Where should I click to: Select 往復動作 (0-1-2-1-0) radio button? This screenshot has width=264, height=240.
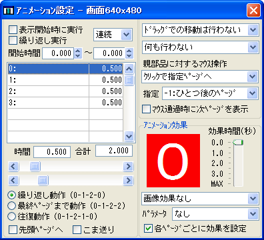tap(11, 216)
